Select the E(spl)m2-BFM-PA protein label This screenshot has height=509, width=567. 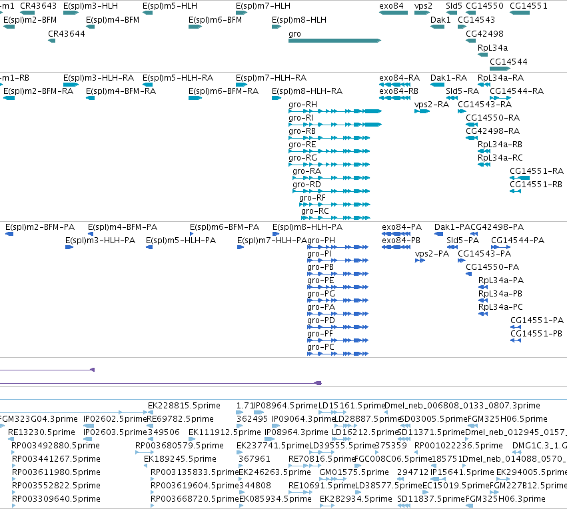(x=40, y=227)
